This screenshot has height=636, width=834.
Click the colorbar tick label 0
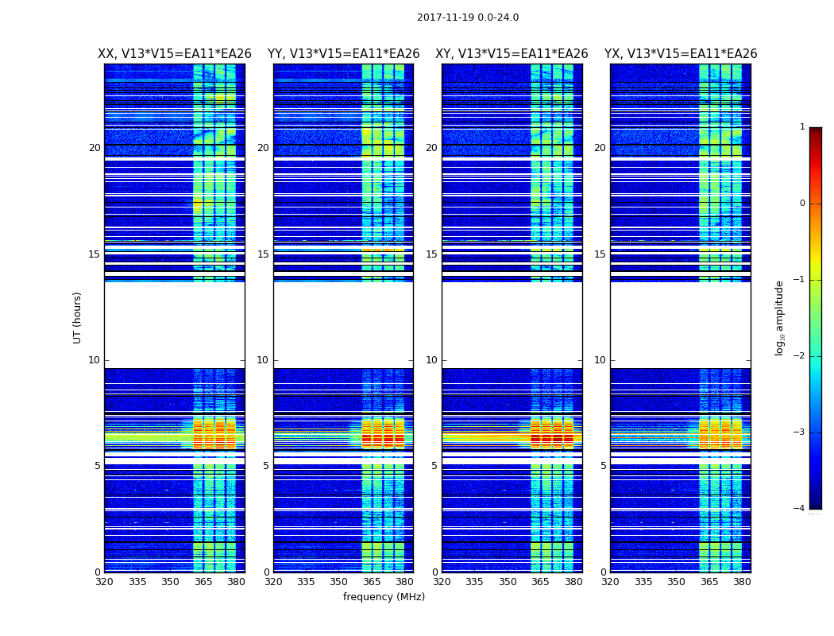pyautogui.click(x=802, y=204)
